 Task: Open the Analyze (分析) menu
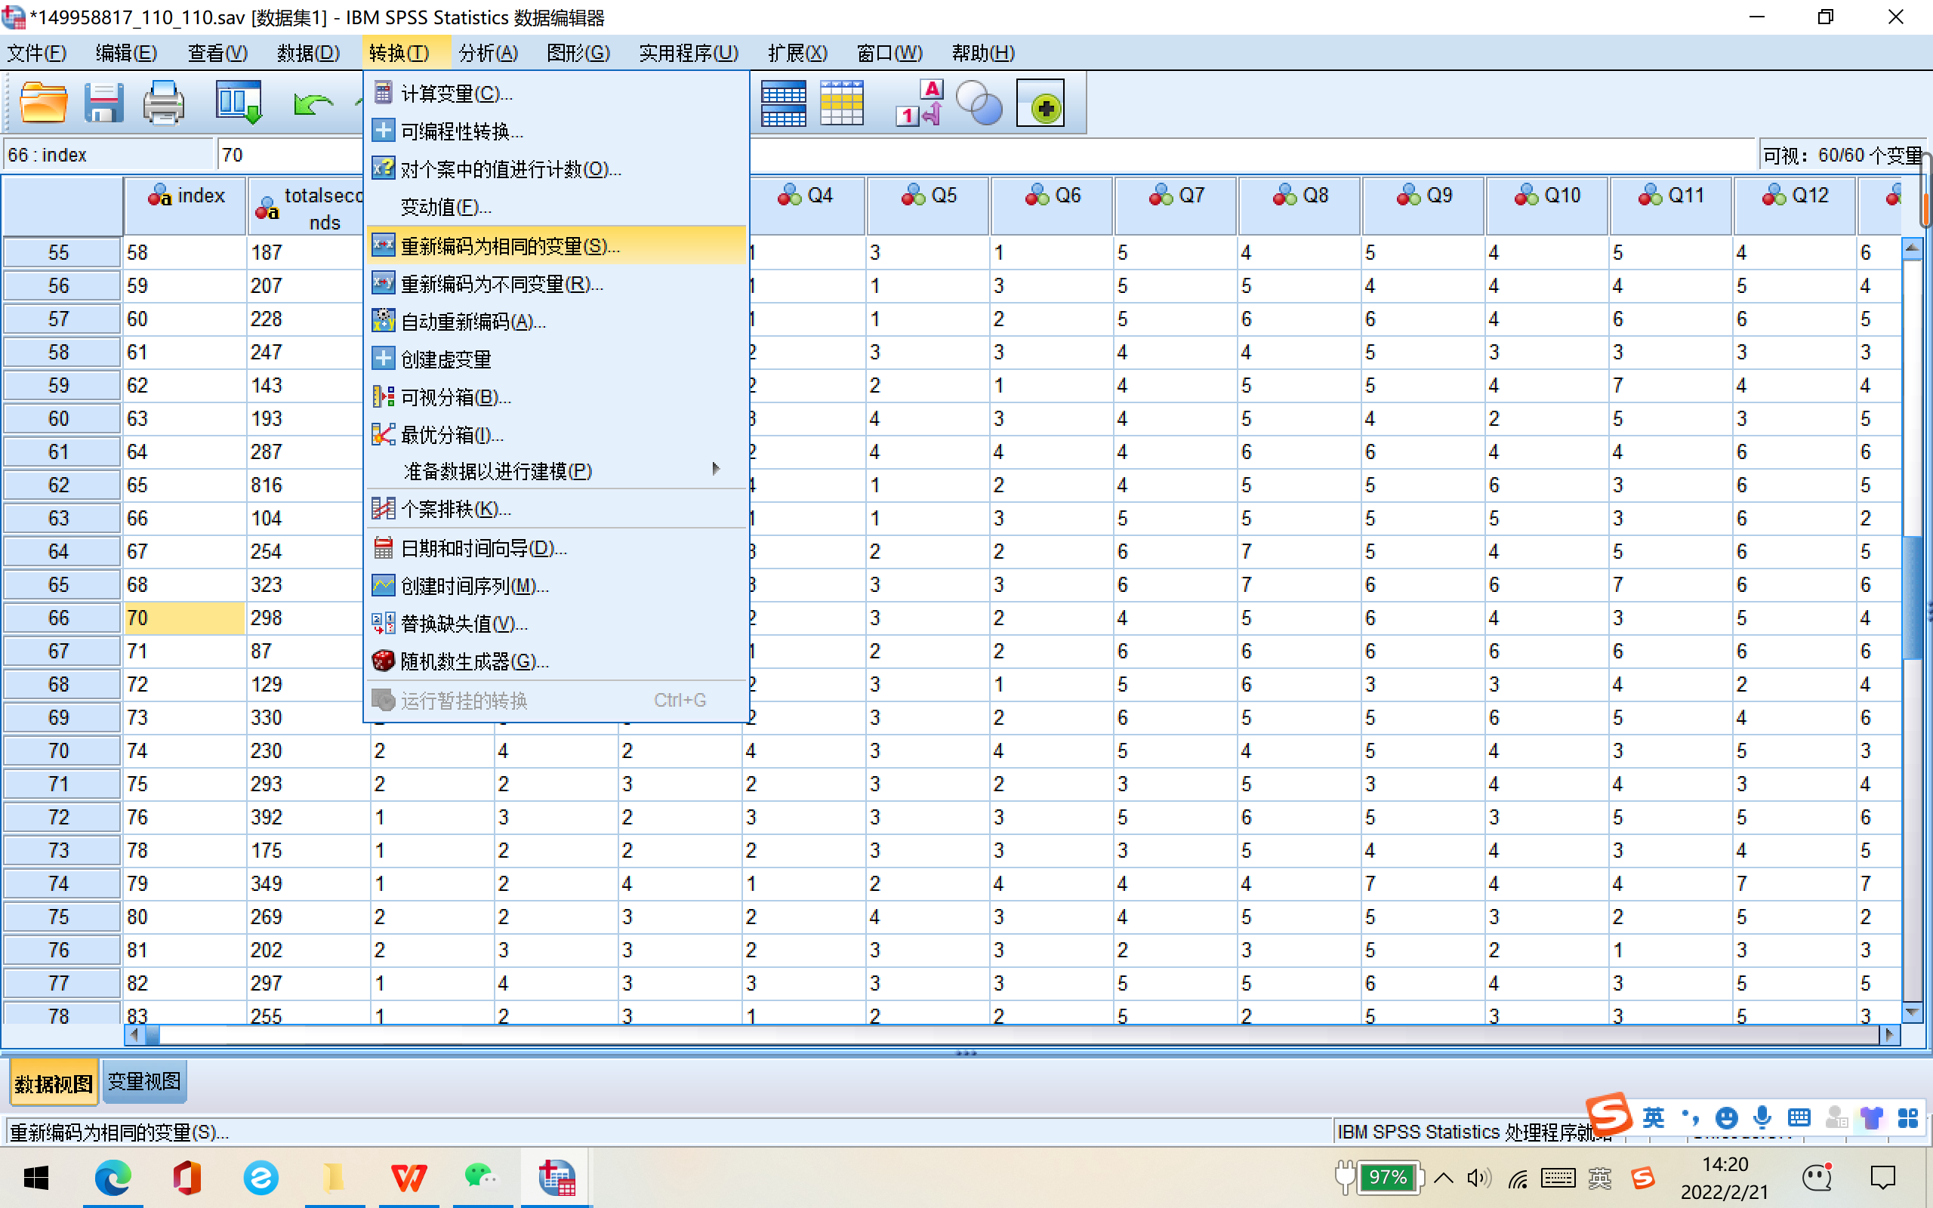[x=488, y=53]
